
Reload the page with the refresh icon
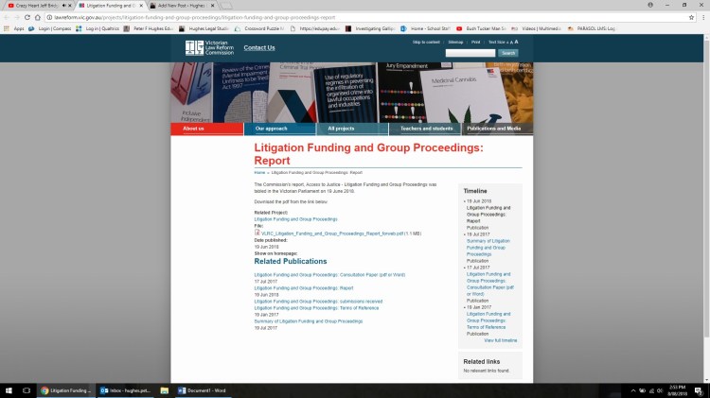click(34, 17)
